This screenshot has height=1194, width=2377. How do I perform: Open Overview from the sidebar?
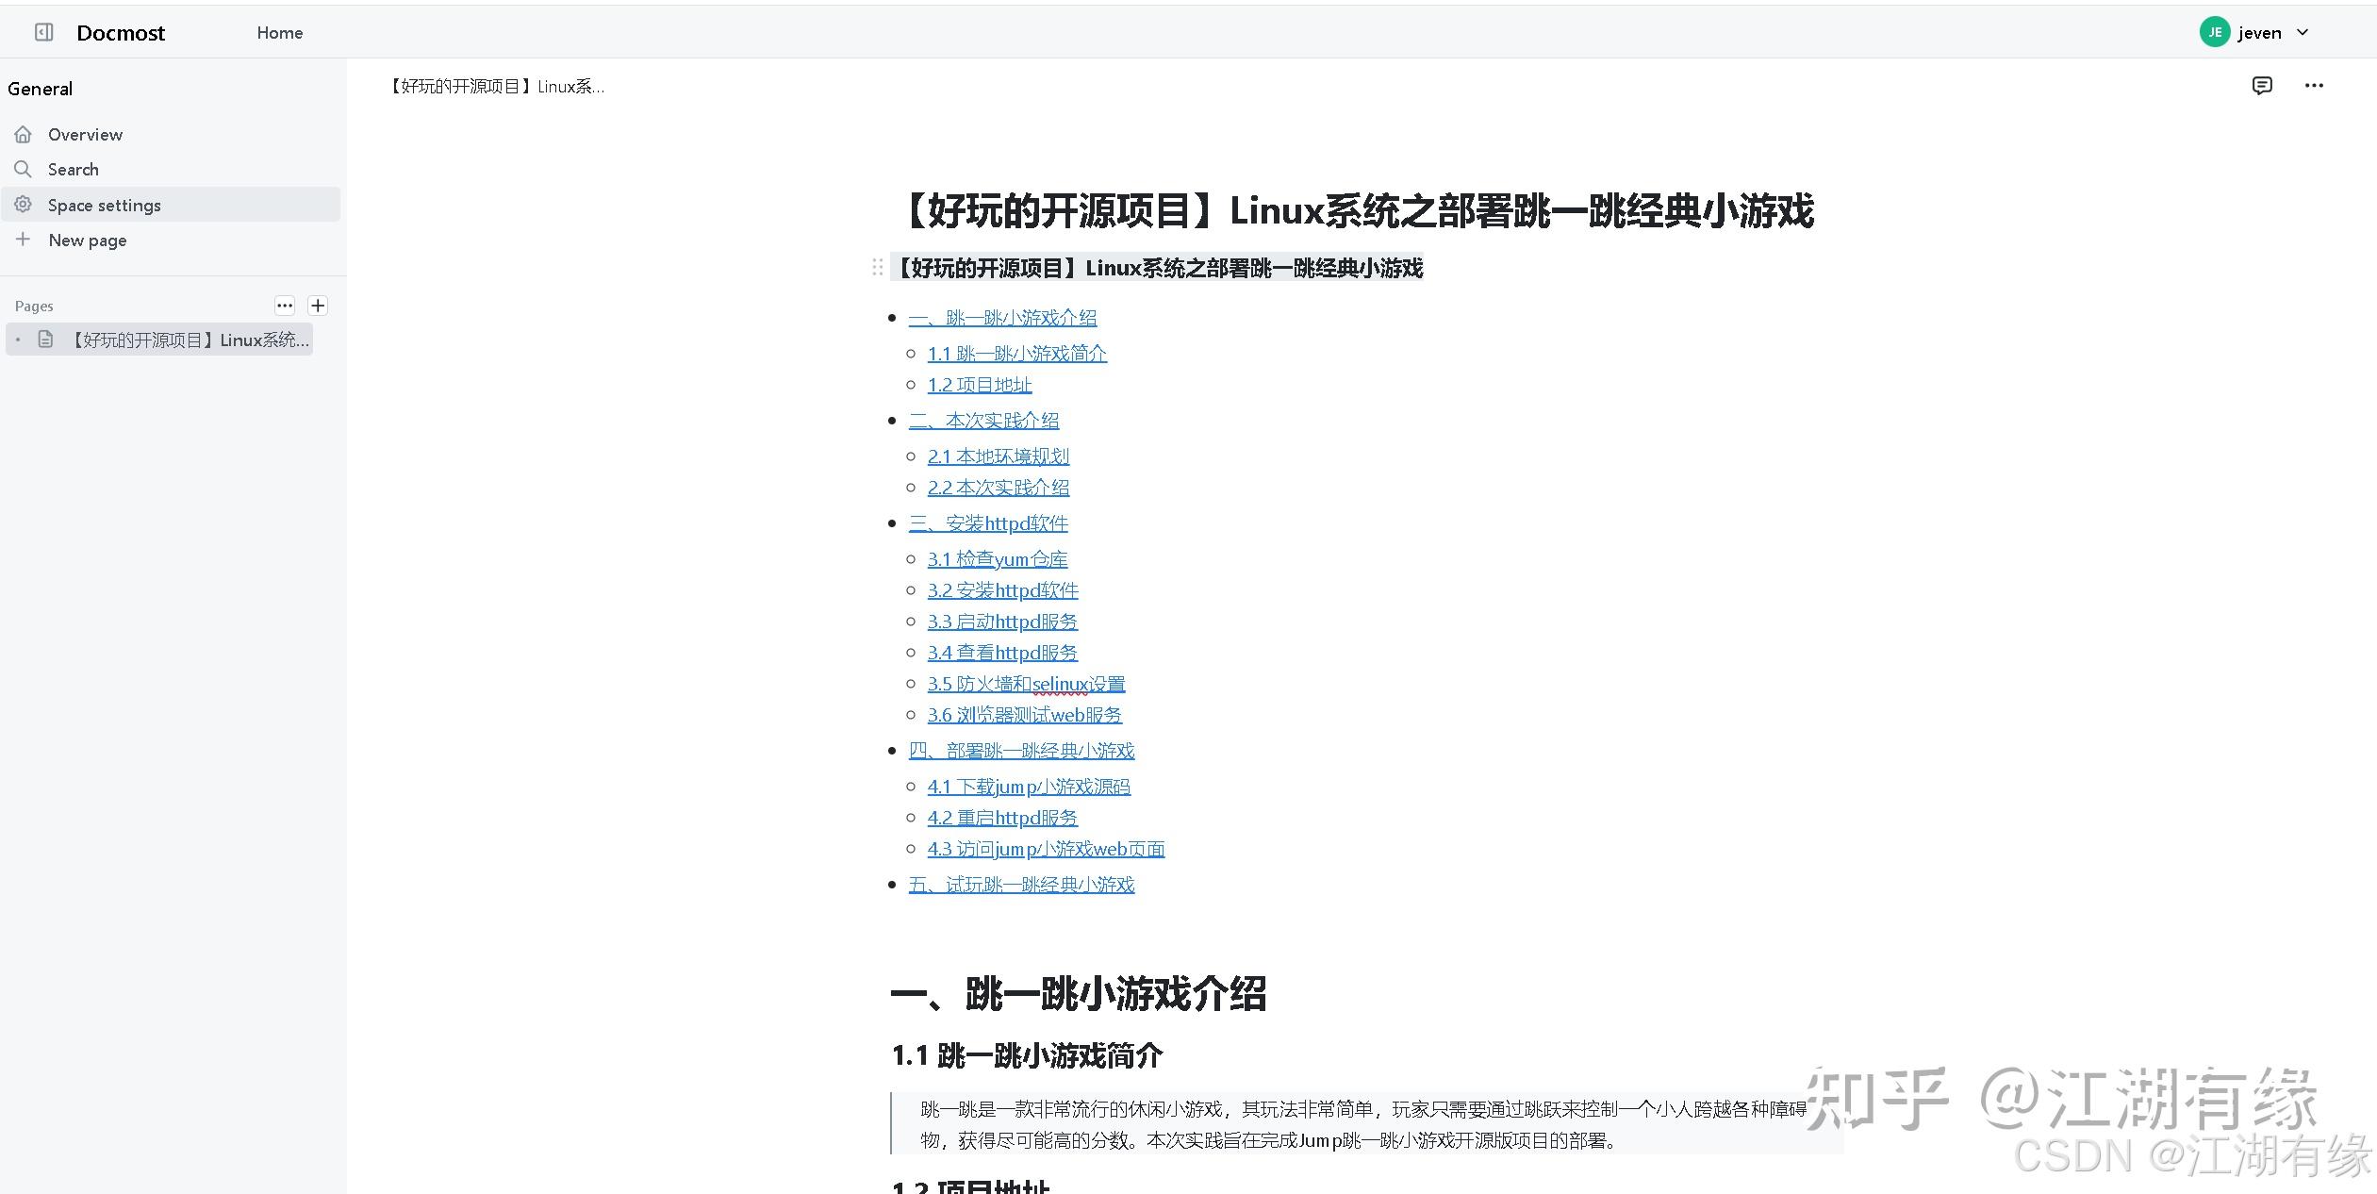pos(85,134)
